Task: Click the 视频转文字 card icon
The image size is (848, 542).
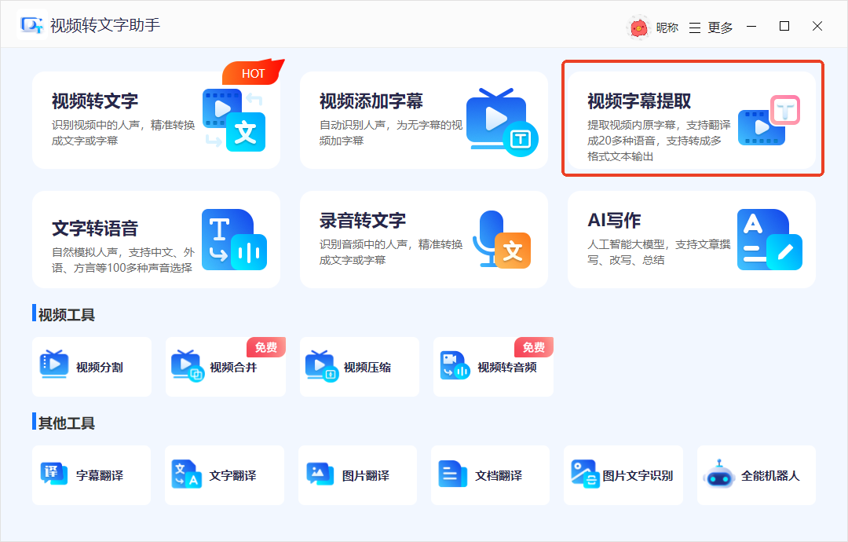Action: pos(234,120)
